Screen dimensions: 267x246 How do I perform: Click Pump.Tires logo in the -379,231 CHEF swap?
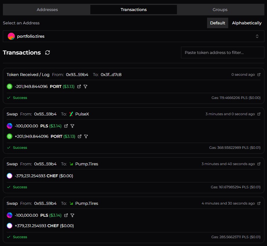click(x=71, y=164)
